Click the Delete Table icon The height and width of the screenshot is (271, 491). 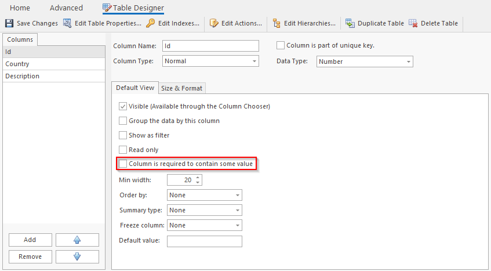[x=413, y=23]
